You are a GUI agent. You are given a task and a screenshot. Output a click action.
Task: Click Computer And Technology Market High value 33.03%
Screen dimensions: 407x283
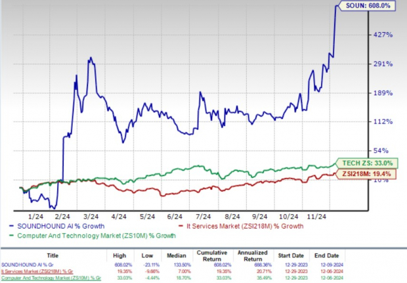click(124, 278)
